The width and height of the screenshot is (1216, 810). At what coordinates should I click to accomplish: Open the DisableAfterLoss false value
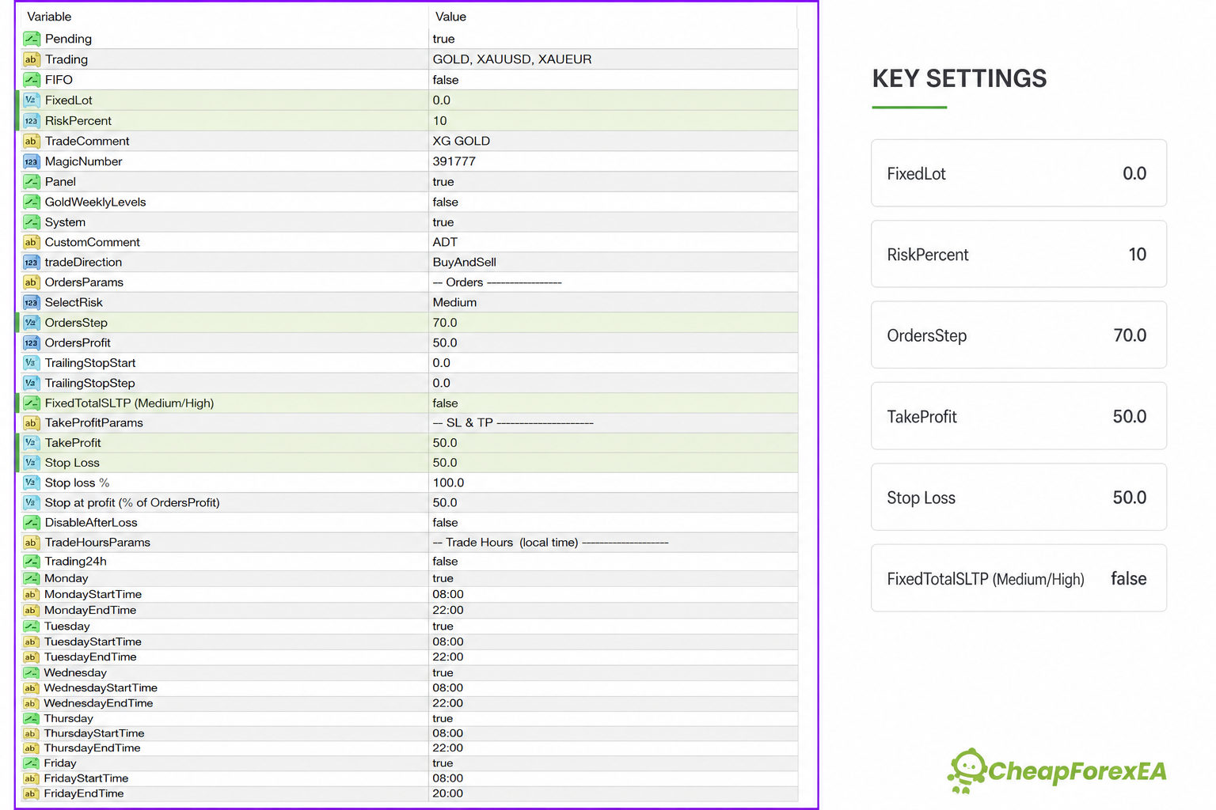coord(613,522)
